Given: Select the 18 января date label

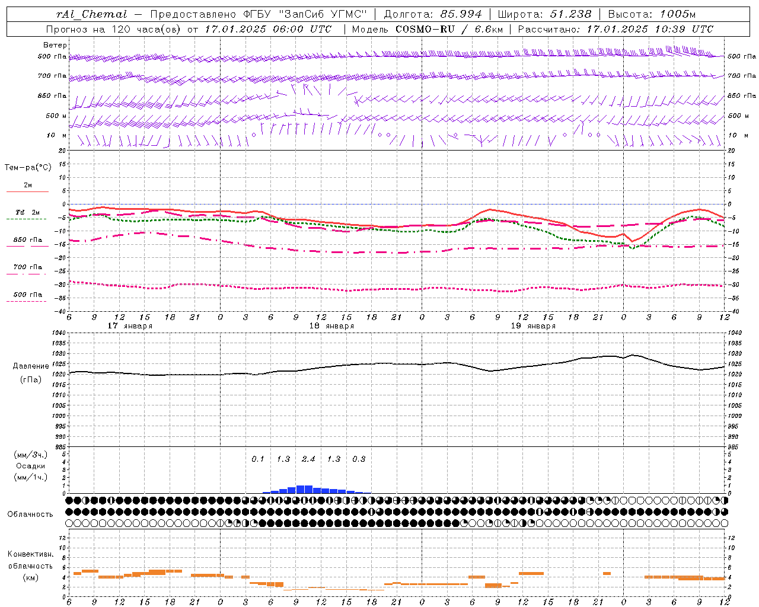Looking at the screenshot, I should click(331, 326).
